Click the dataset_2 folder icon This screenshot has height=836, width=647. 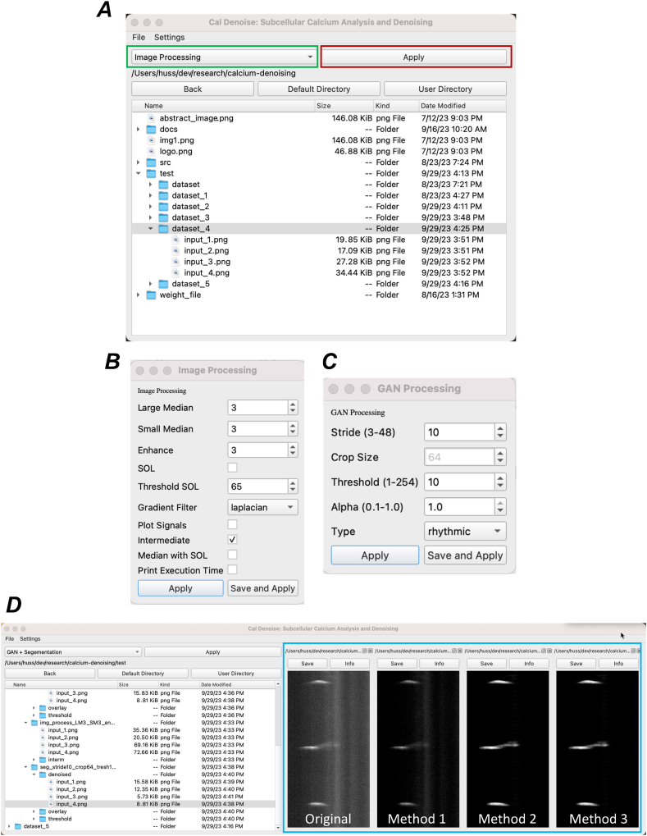[x=163, y=207]
